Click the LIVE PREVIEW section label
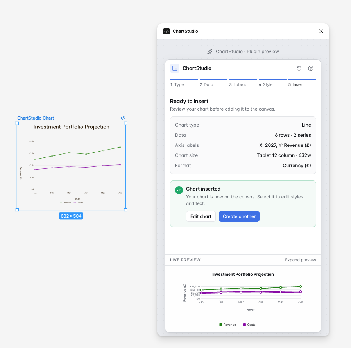 [x=185, y=260]
